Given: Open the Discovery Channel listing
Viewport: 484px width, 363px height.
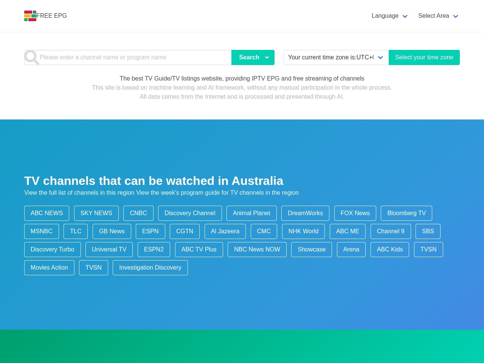Looking at the screenshot, I should click(190, 213).
